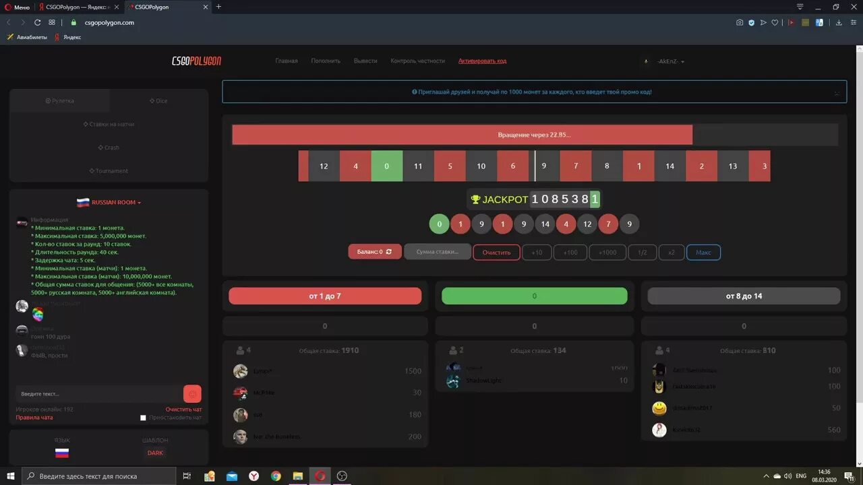Toggle the DARK theme template button
Image resolution: width=863 pixels, height=485 pixels.
pos(155,453)
